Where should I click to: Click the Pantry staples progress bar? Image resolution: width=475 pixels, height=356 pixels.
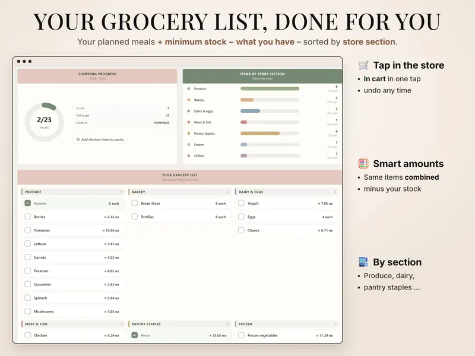(270, 133)
